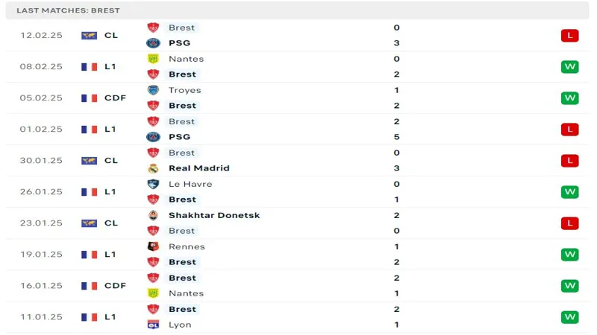Screen dimensions: 597x335
Task: Click the Le Havre team crest
Action: 153,184
